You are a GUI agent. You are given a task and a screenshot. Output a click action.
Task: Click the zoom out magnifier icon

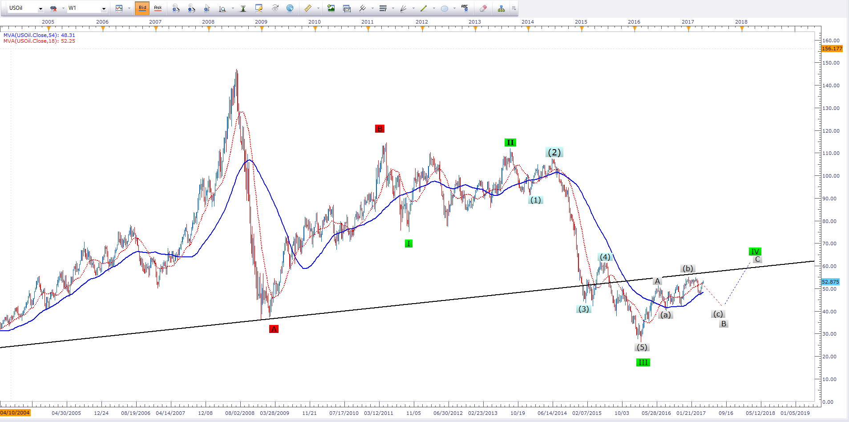[191, 8]
